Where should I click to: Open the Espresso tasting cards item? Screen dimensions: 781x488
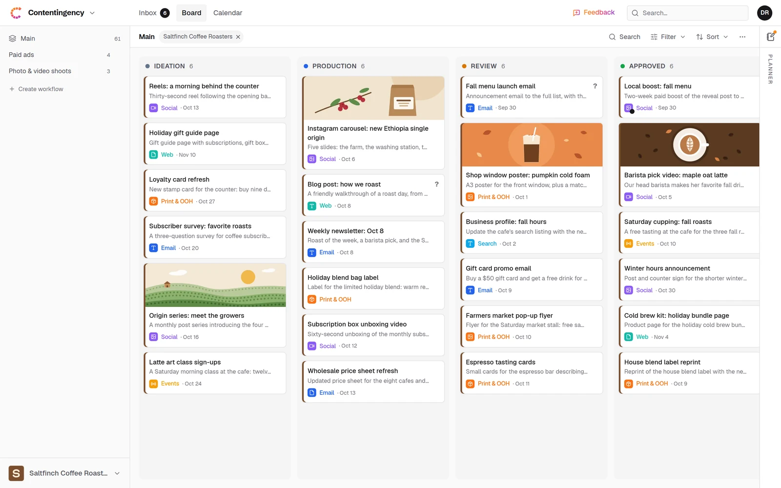[x=532, y=373]
